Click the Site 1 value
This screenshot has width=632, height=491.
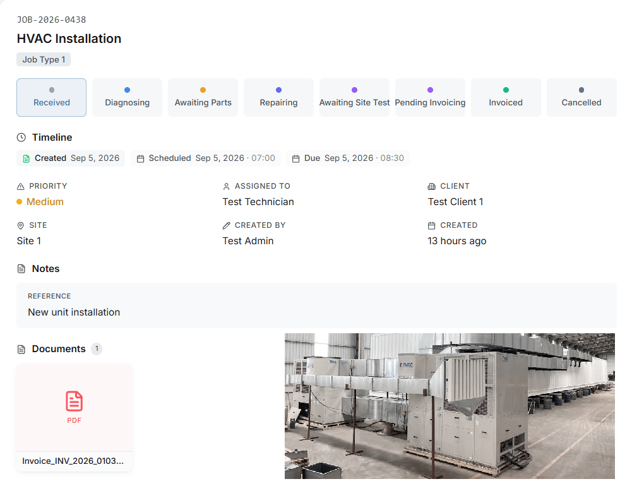[28, 241]
